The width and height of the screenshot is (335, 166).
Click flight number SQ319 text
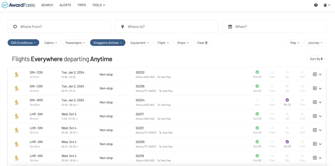pos(140,156)
